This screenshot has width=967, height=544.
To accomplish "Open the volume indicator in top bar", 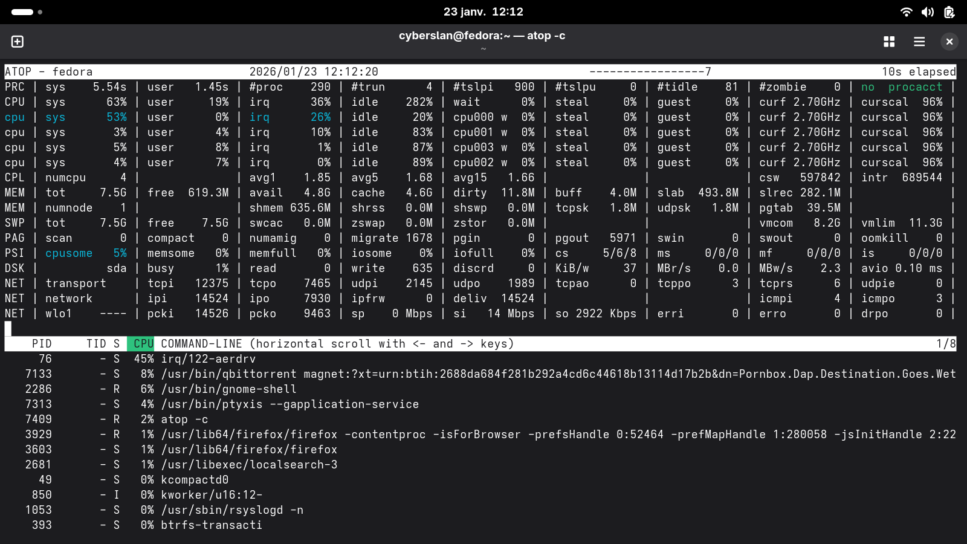I will click(928, 12).
